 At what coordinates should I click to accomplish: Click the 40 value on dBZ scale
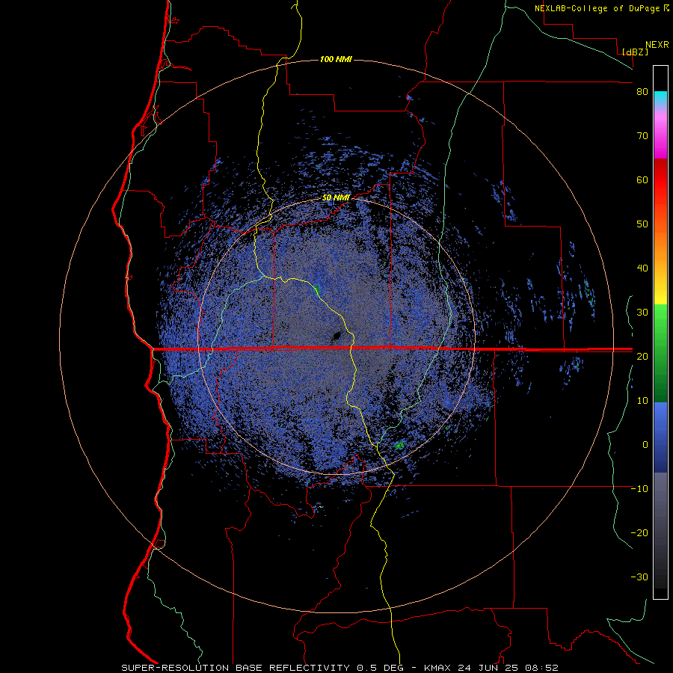[x=642, y=268]
